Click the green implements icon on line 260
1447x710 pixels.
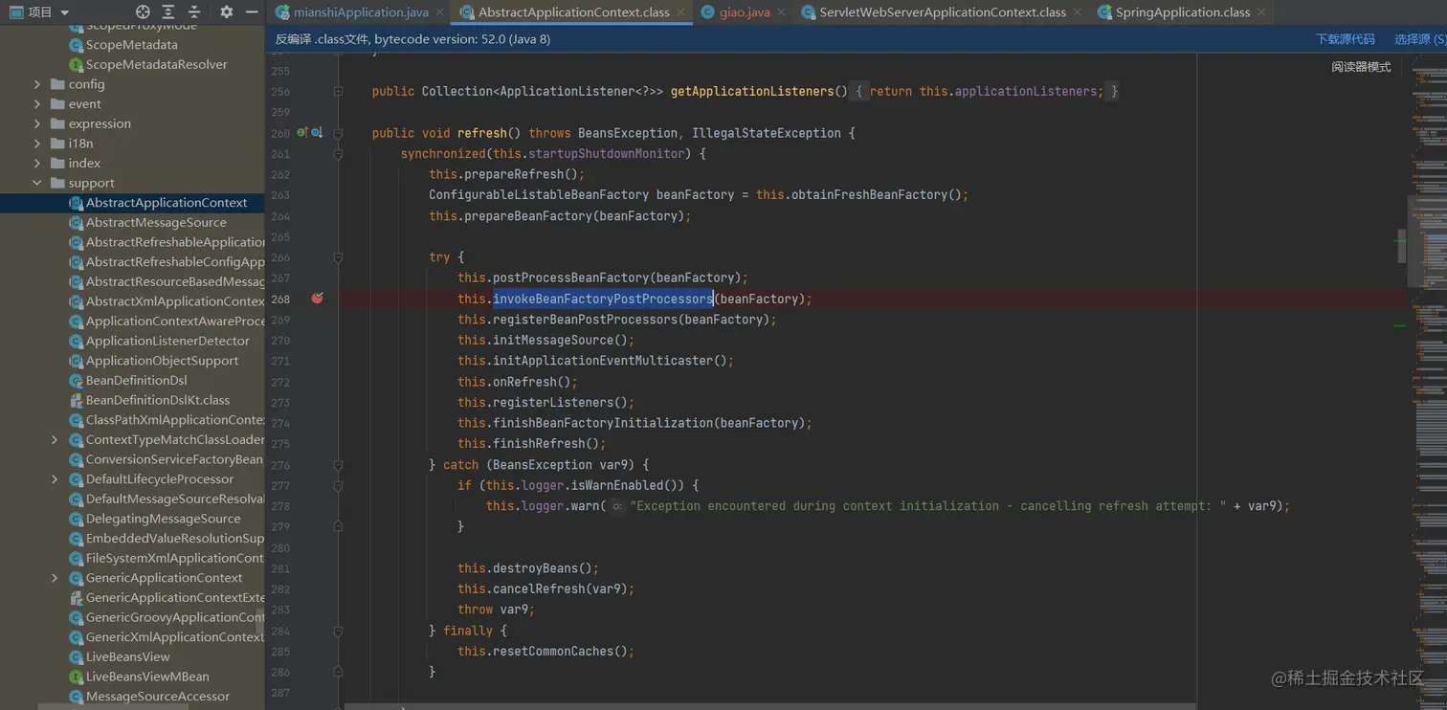click(x=301, y=133)
